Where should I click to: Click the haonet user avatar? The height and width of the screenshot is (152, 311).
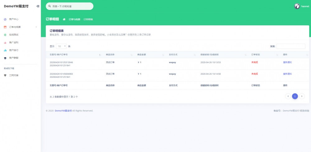297,6
